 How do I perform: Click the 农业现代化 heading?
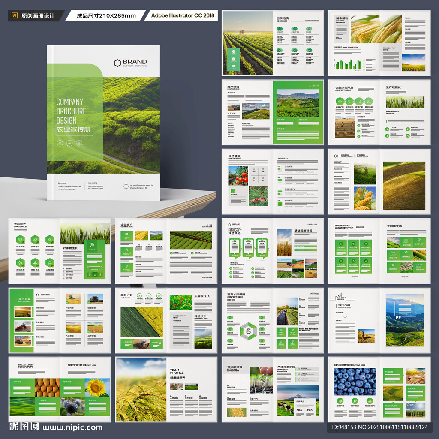coord(202,296)
